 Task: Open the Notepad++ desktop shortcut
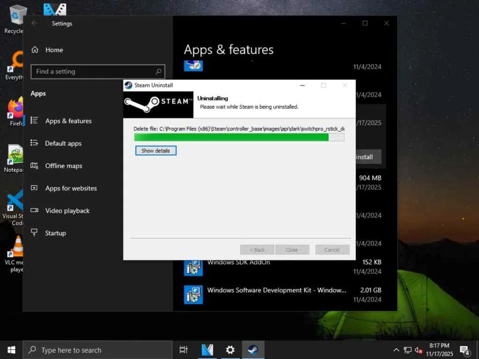tap(14, 158)
